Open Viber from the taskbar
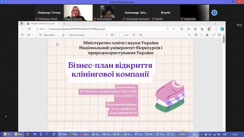This screenshot has height=137, width=244. pos(63,134)
